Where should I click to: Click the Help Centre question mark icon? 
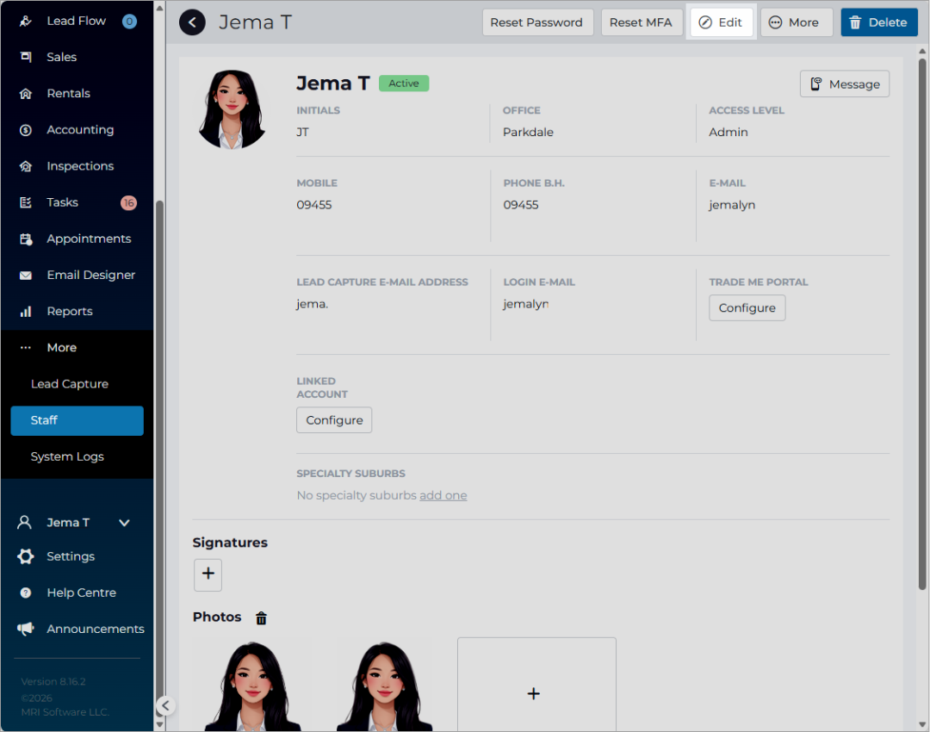[x=26, y=592]
